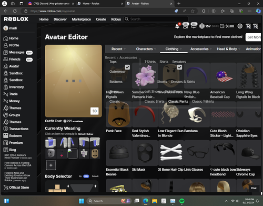
Task: Open the settings gear icon
Action: (x=240, y=26)
